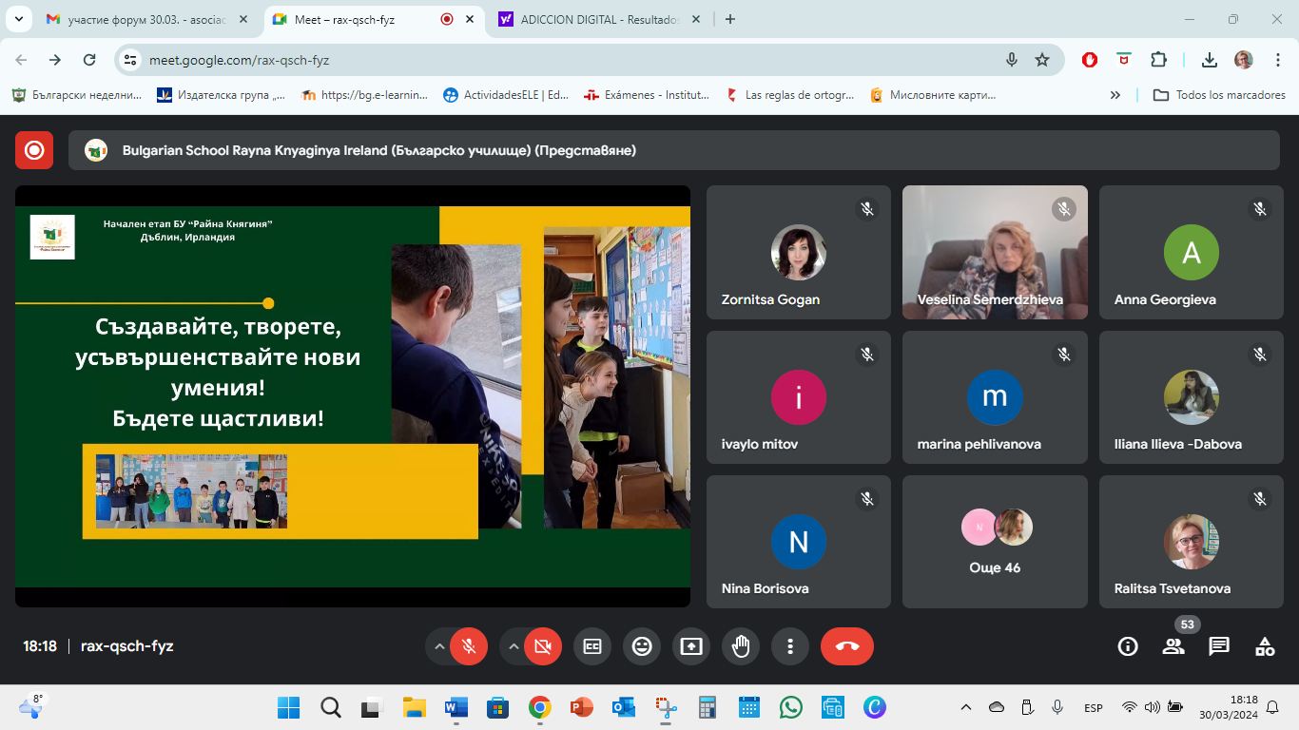The image size is (1299, 730).
Task: Show the participants people icon
Action: click(1173, 646)
